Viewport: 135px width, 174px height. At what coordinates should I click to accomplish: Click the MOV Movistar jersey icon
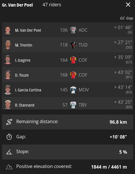coord(73,90)
